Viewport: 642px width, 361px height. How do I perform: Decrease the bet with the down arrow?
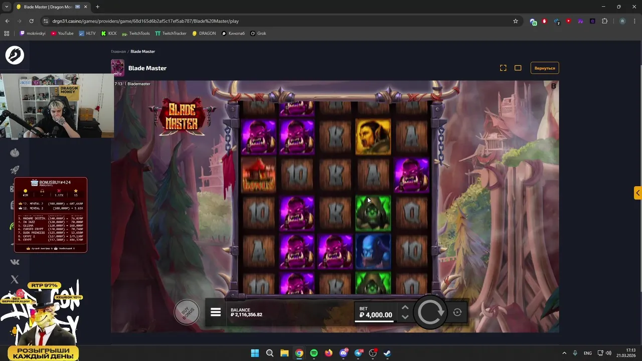point(405,317)
